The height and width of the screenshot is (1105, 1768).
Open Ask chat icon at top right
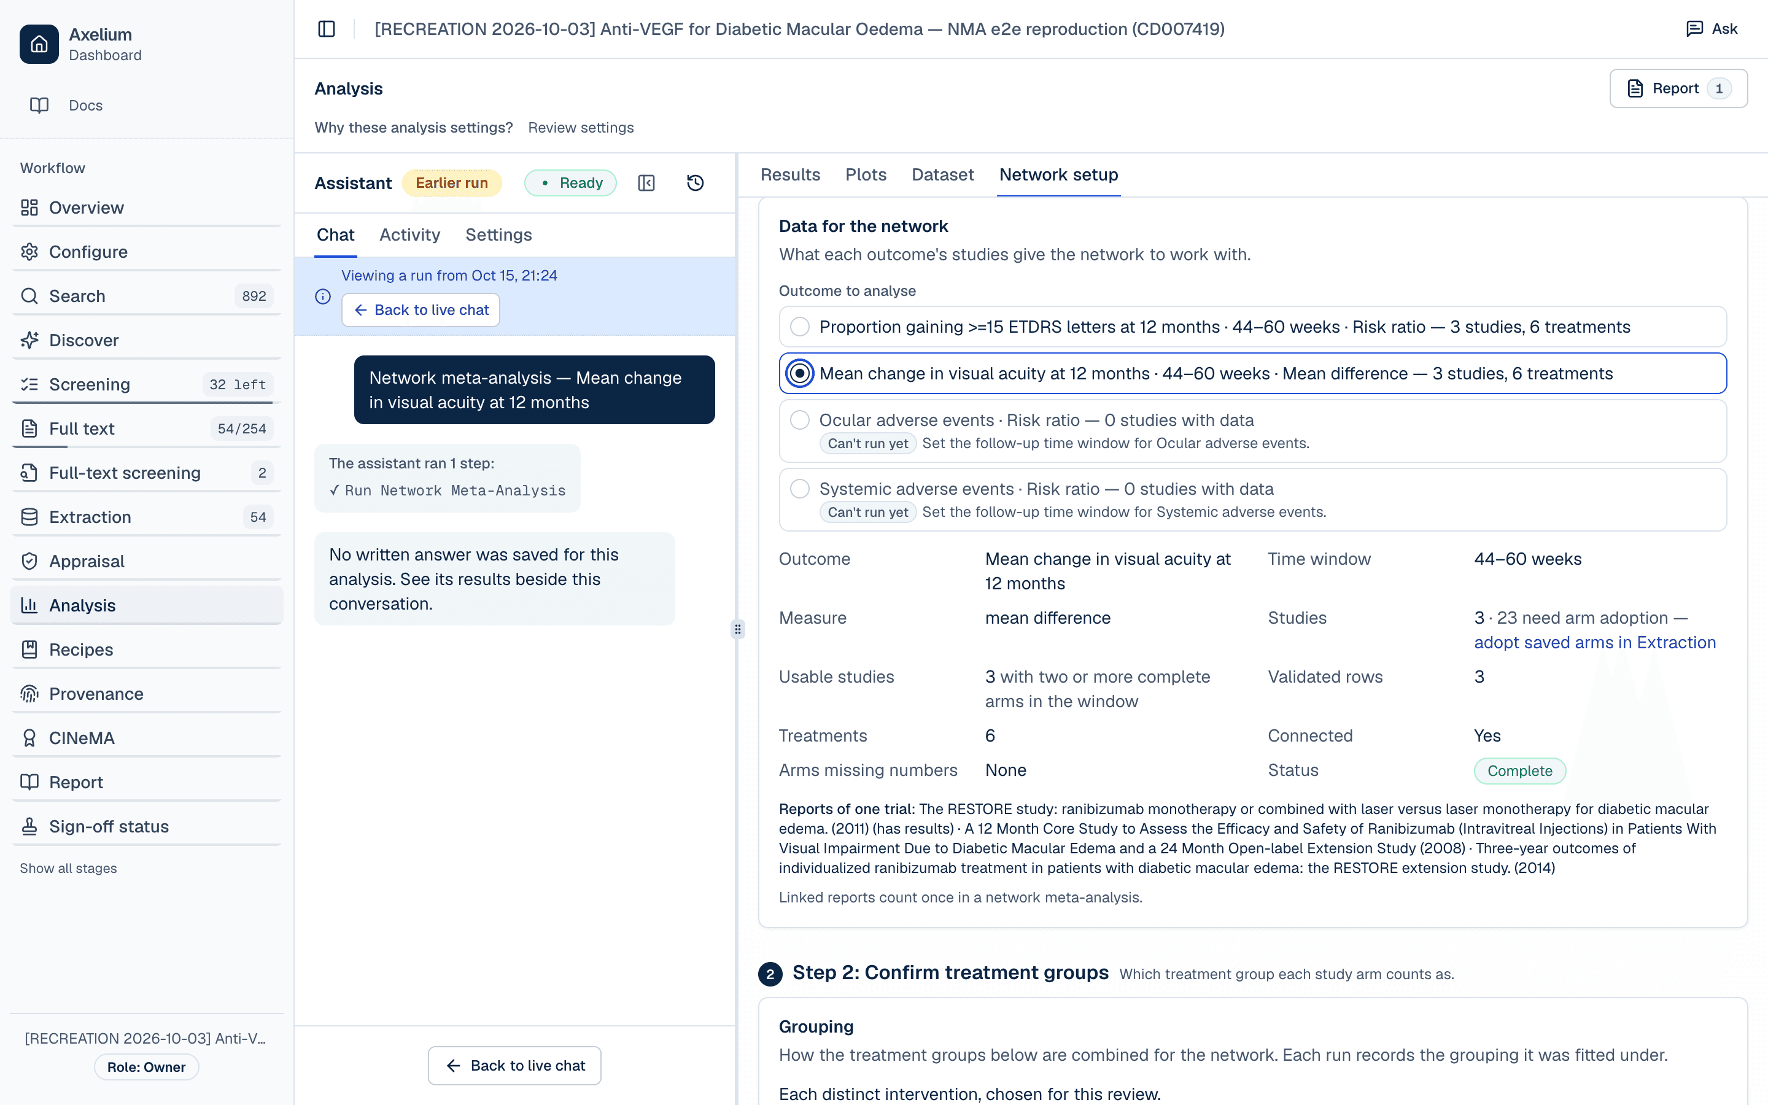coord(1694,28)
